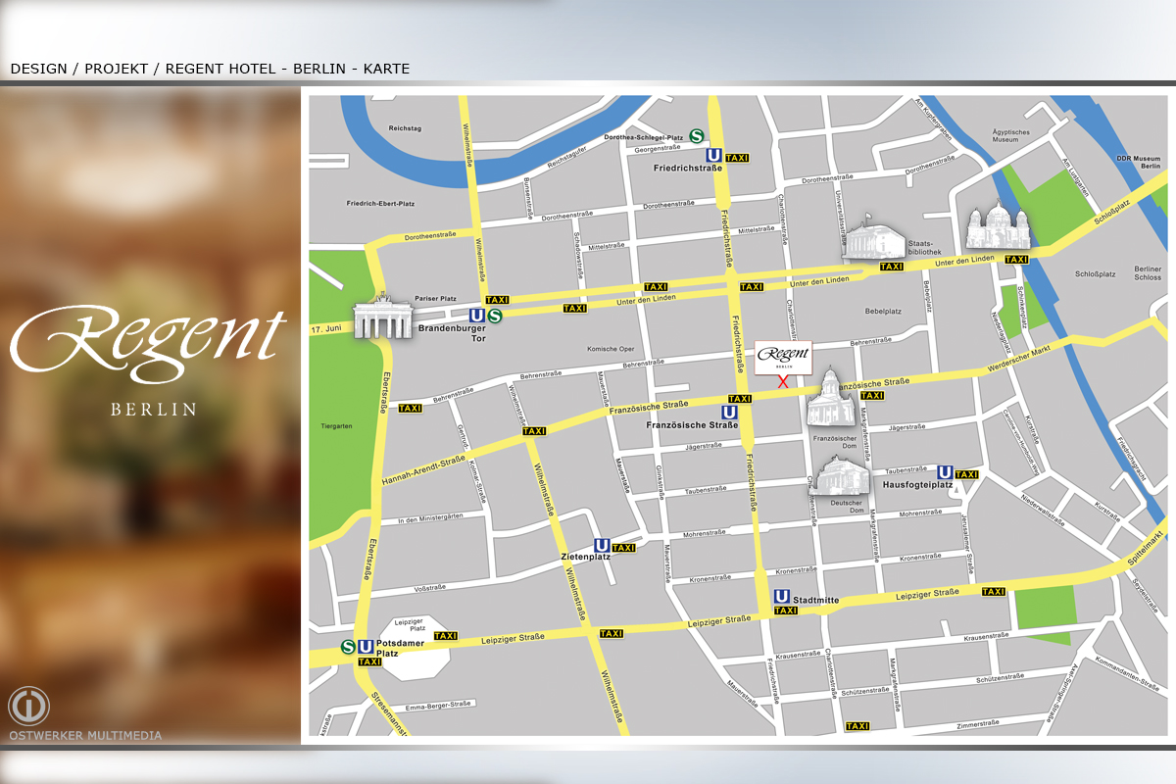
Task: Click the red X hotel location marker
Action: [782, 381]
